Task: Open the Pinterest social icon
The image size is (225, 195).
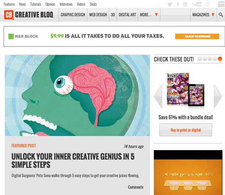Action: [185, 4]
